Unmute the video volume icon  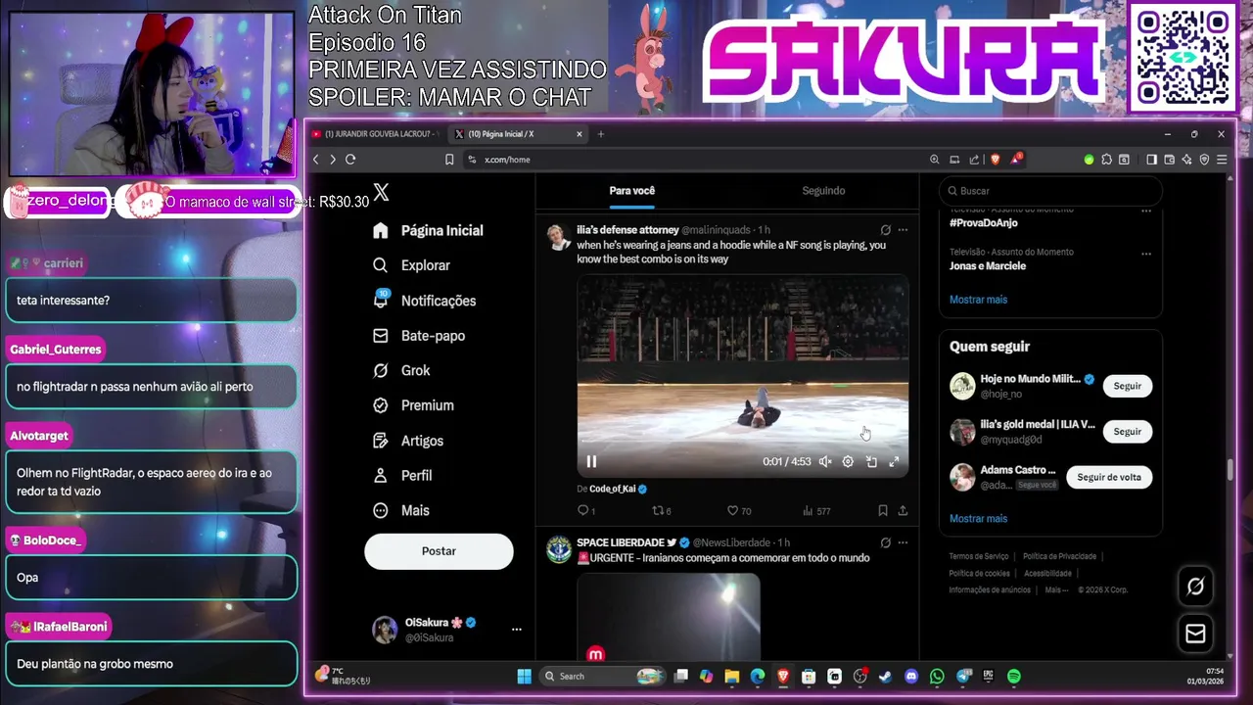[825, 461]
